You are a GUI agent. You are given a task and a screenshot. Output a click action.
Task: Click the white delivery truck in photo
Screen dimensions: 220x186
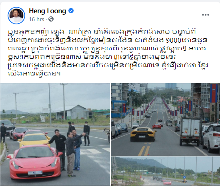191,131
